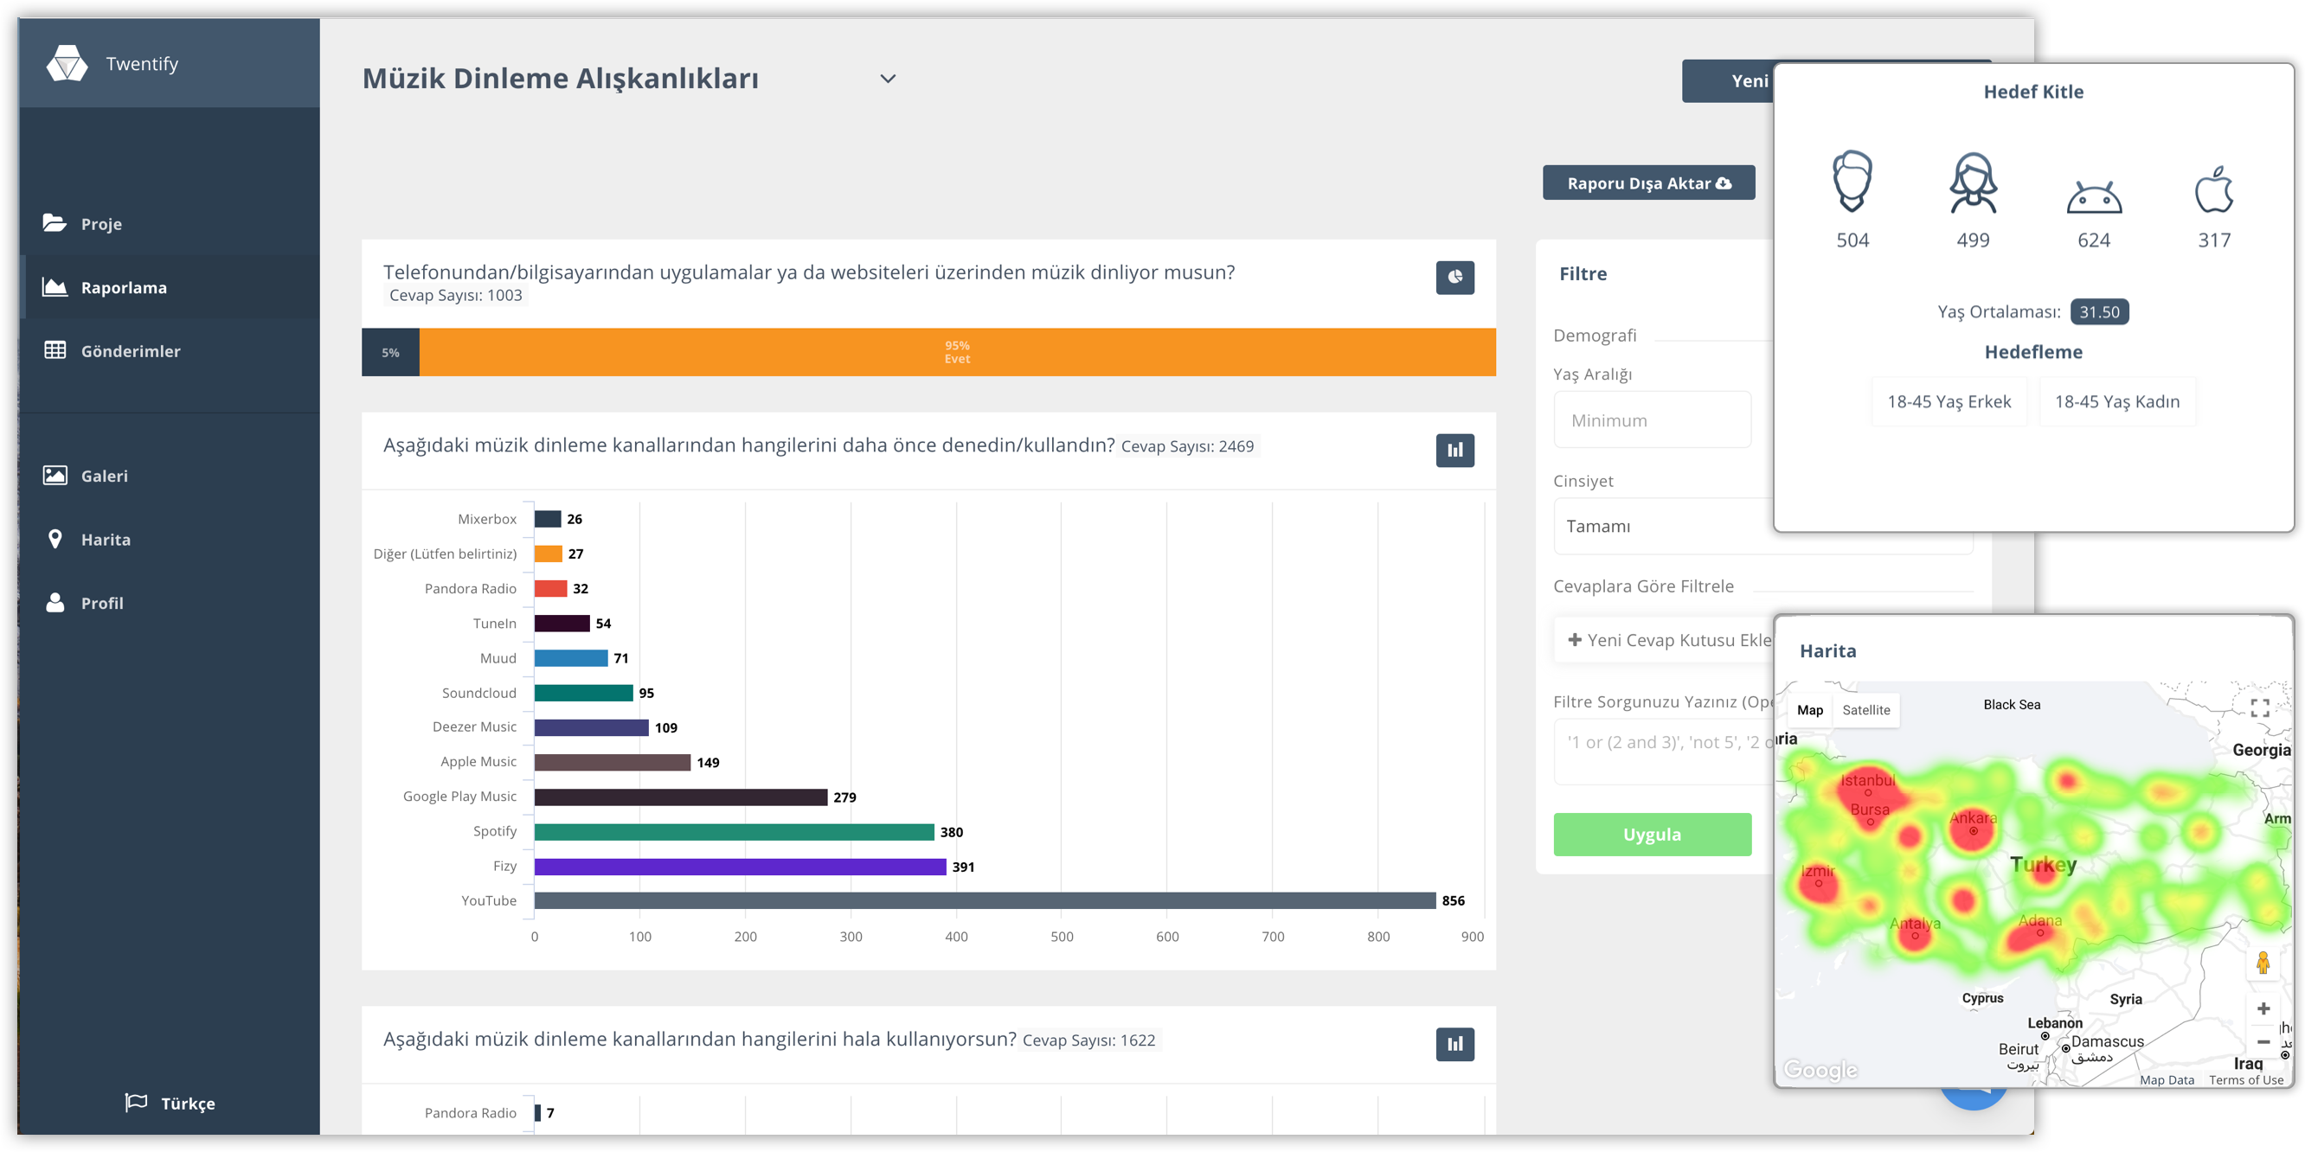Screen dimensions: 2305x1152
Task: Go to the Profil menu item
Action: coord(168,602)
